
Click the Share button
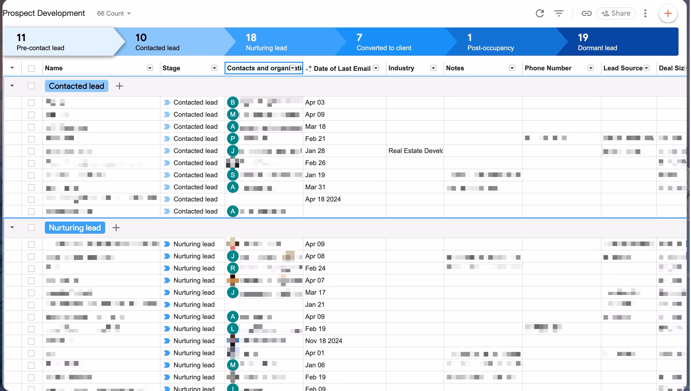coord(616,13)
